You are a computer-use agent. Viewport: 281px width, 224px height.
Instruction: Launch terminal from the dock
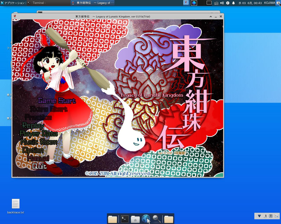tap(124, 219)
